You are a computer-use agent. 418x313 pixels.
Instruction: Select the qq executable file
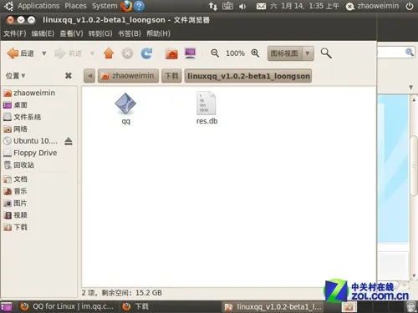pos(125,109)
